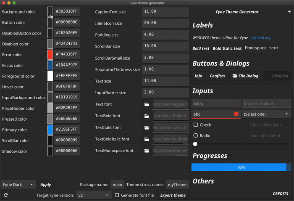Pick the Disabled color swatch
Screen dimensions: 294x201
click(50, 44)
